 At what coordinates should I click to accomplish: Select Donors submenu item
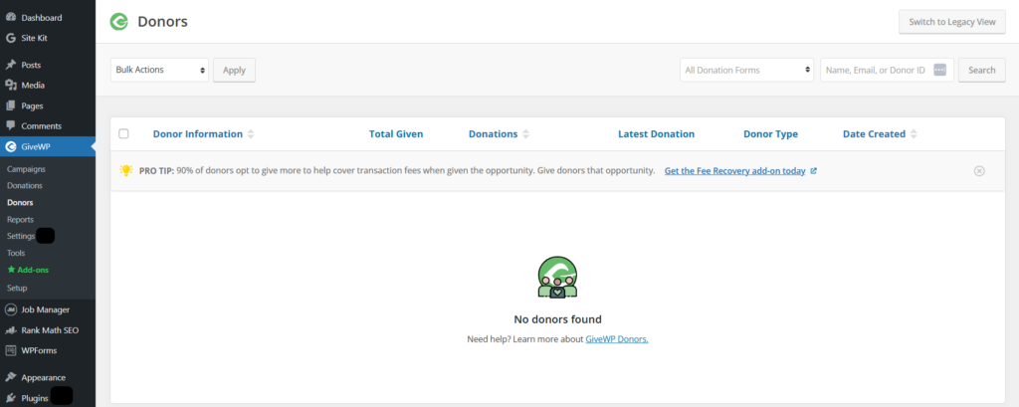pos(20,202)
